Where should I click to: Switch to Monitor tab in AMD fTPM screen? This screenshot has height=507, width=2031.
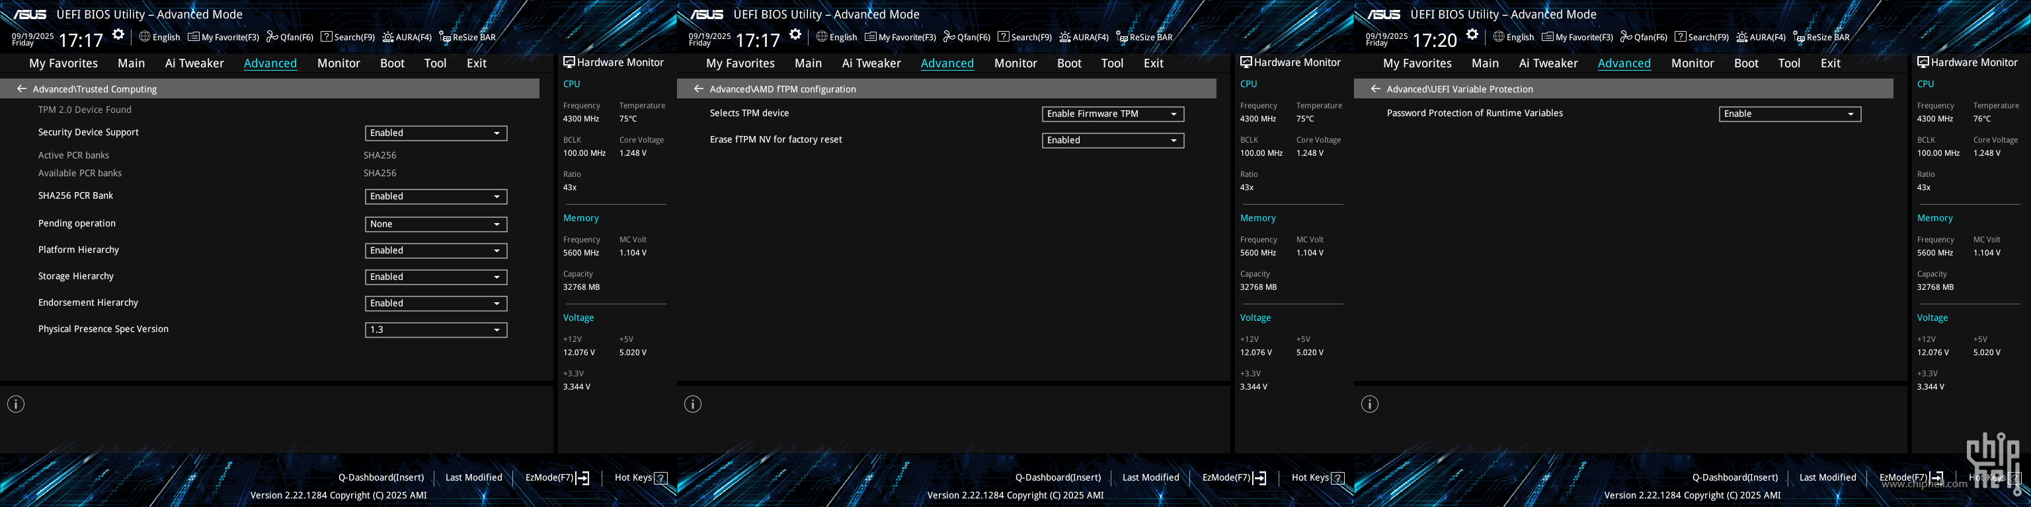1015,63
